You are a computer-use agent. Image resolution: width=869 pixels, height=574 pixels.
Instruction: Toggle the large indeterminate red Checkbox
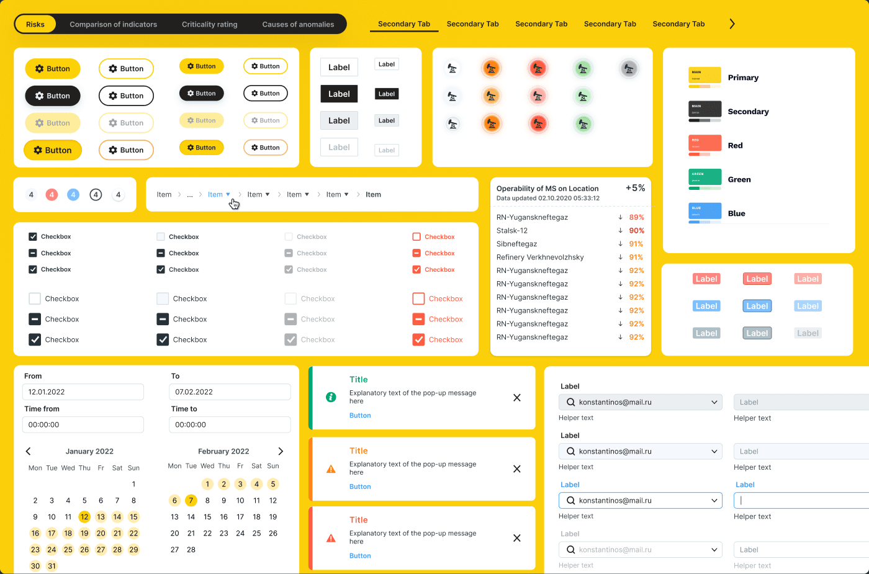click(418, 319)
